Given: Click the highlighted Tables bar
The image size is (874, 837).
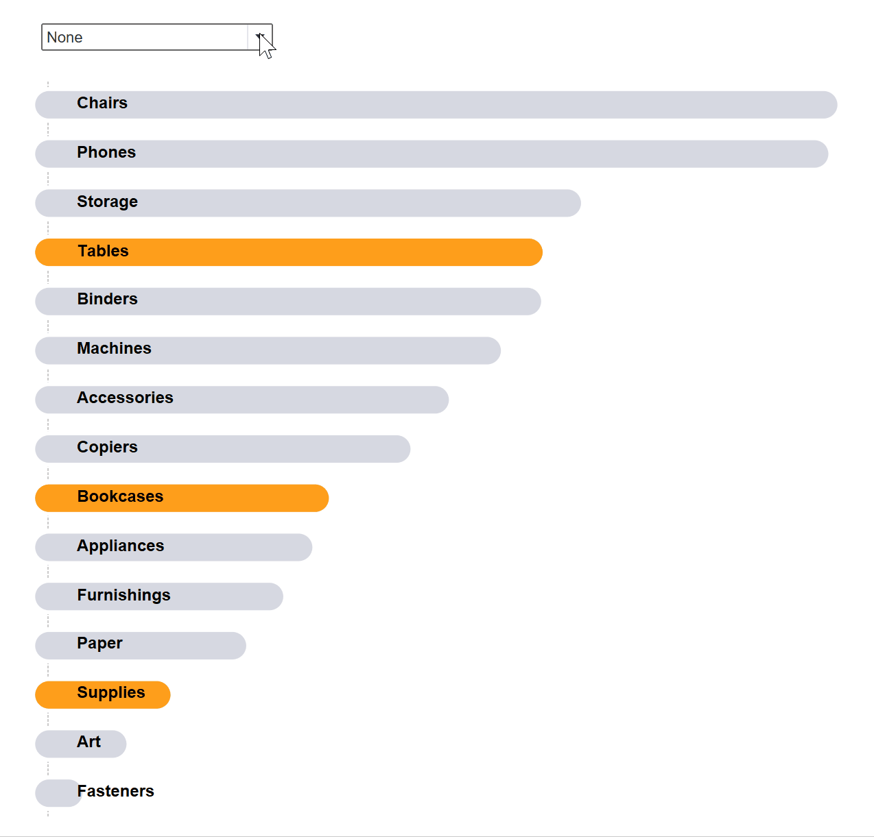Looking at the screenshot, I should (288, 252).
